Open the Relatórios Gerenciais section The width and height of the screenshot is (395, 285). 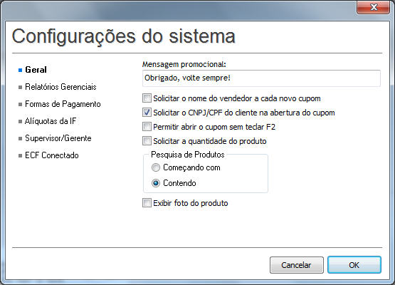(60, 87)
